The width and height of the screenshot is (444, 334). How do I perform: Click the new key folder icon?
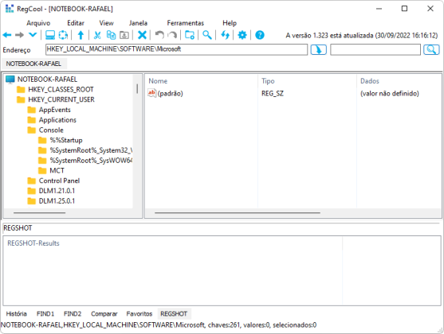190,35
